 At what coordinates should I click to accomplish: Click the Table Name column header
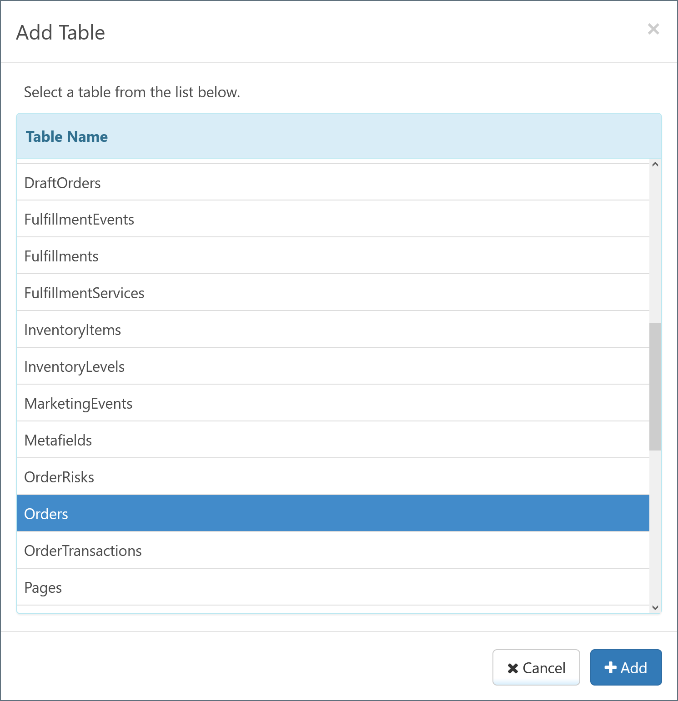[67, 136]
